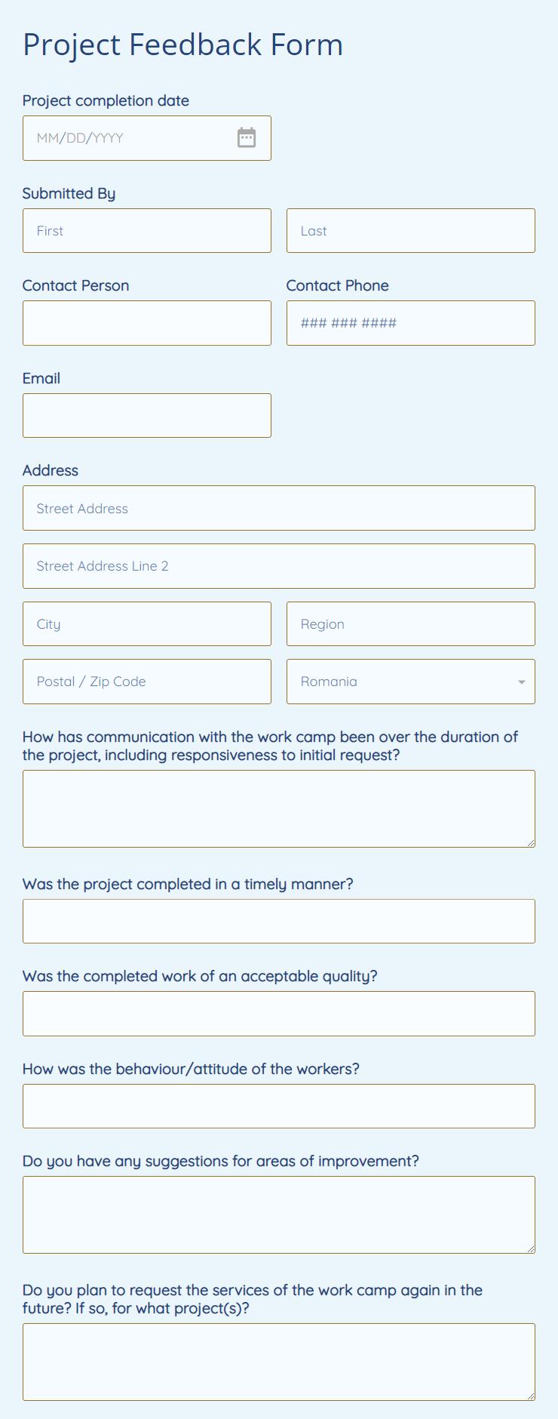Click into the Email field
Screen dimensions: 558x1419
pyautogui.click(x=146, y=415)
